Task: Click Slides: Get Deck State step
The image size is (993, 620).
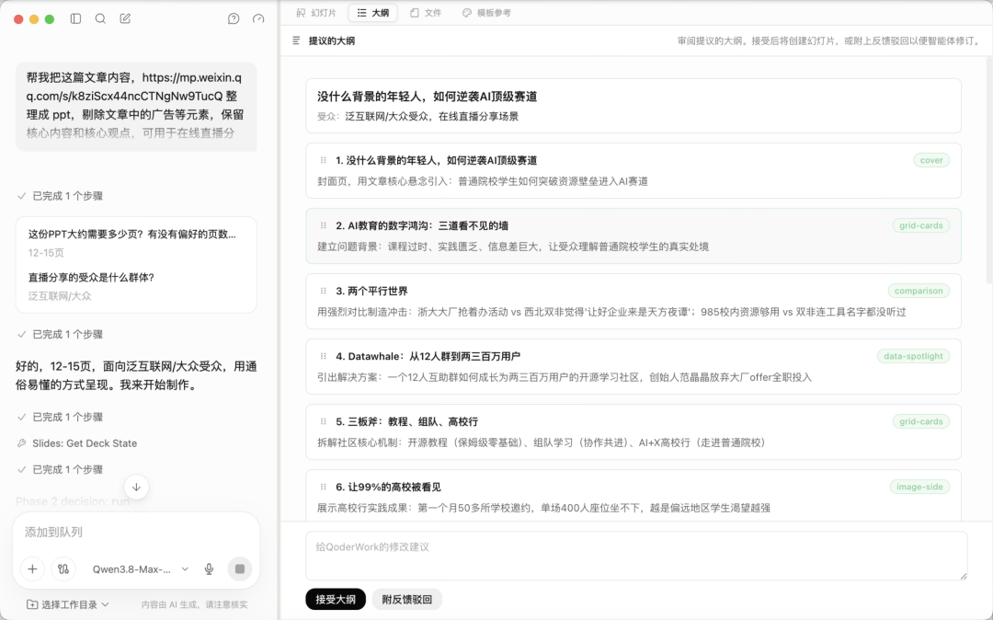Action: [77, 443]
